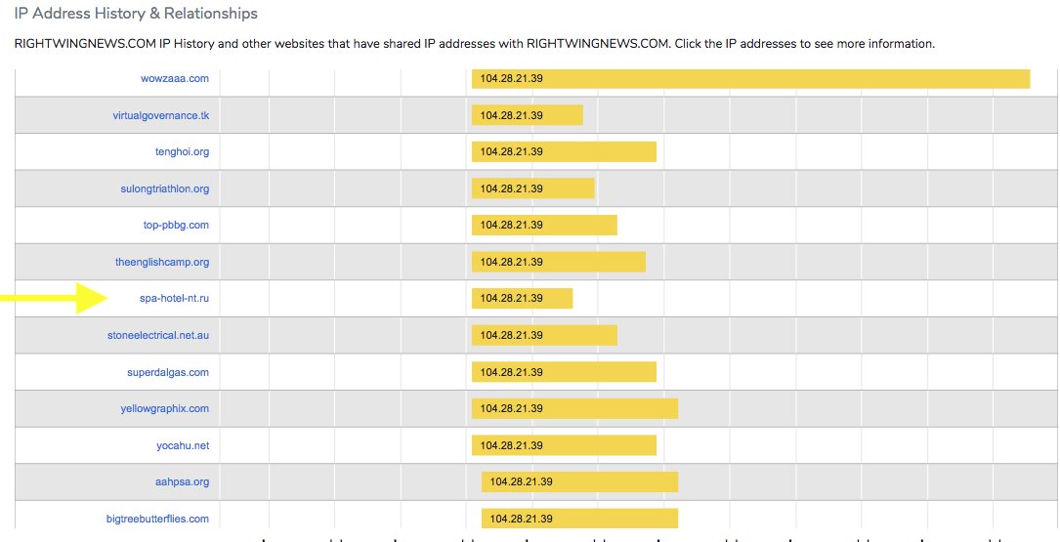Click the 104.28.21.39 bar for aahpsa.org
The height and width of the screenshot is (542, 1060).
coord(580,482)
